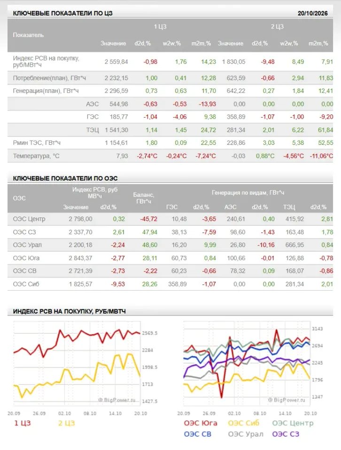Click the "ОЭС Сиб" yellow legend entry
Viewport: 341px width, 450px height.
[x=244, y=423]
